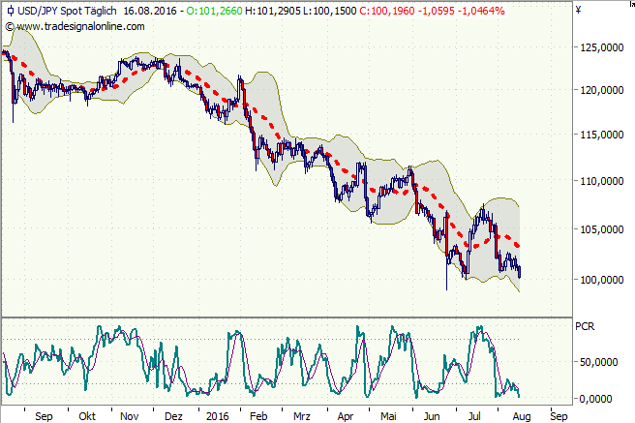Click the 110,0000 price axis label
Viewport: 635px width, 423px height.
click(602, 181)
